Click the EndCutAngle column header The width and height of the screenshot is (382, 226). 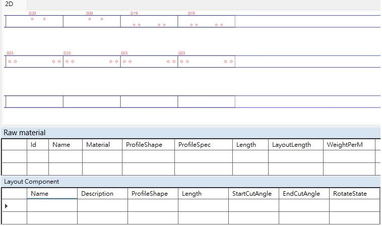tap(303, 194)
